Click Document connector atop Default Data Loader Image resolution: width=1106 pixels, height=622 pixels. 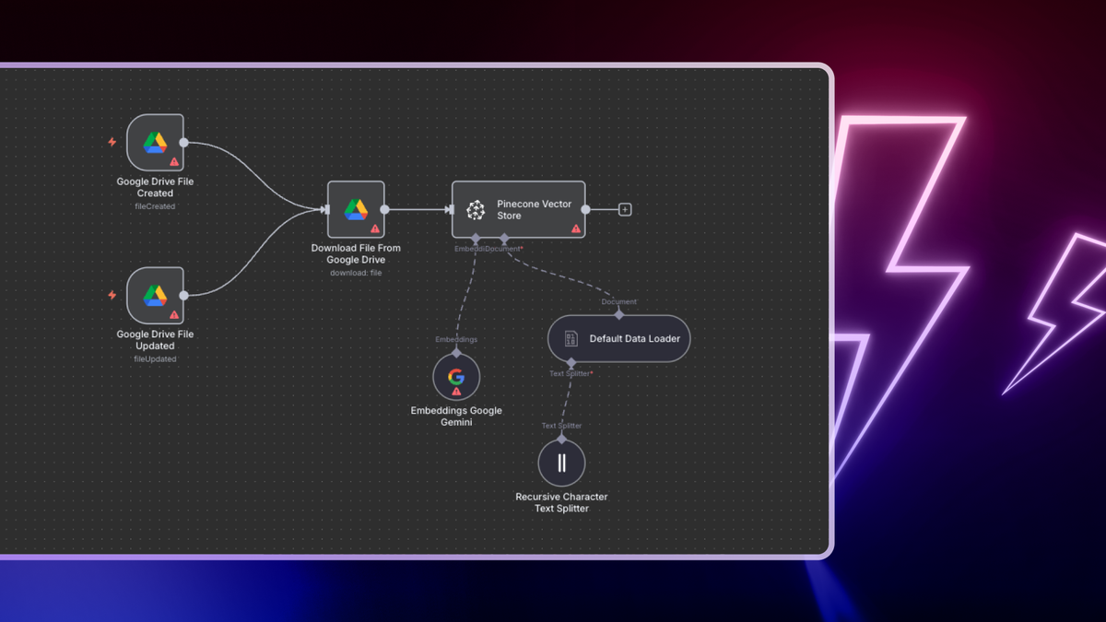pos(619,314)
